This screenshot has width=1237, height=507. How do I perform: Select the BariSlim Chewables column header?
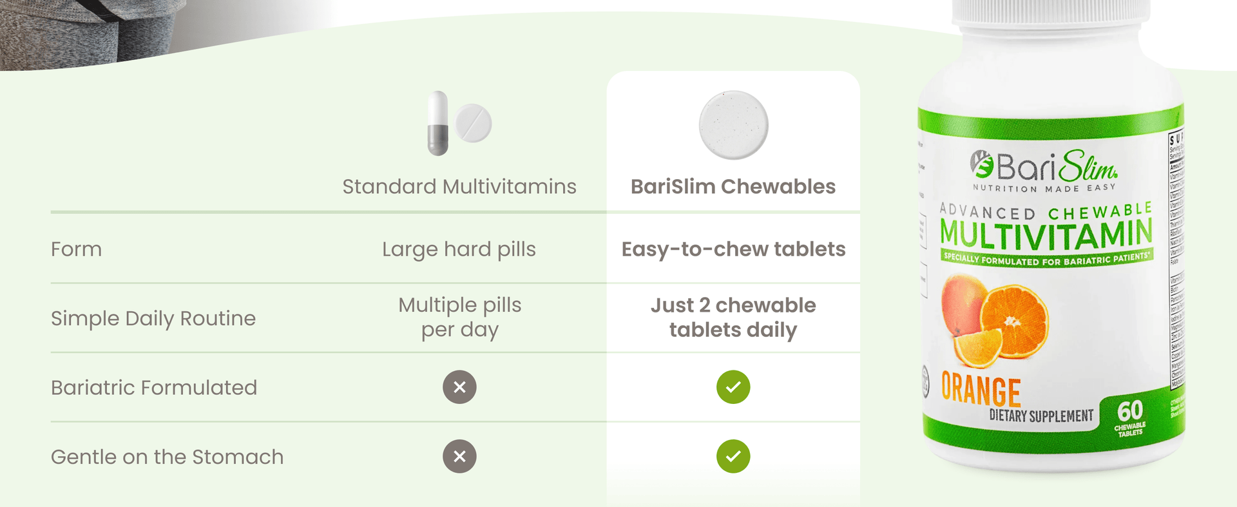733,186
